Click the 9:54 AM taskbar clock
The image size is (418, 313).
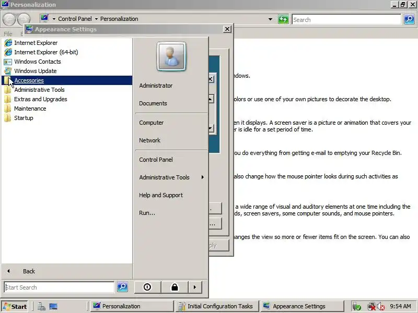click(400, 306)
